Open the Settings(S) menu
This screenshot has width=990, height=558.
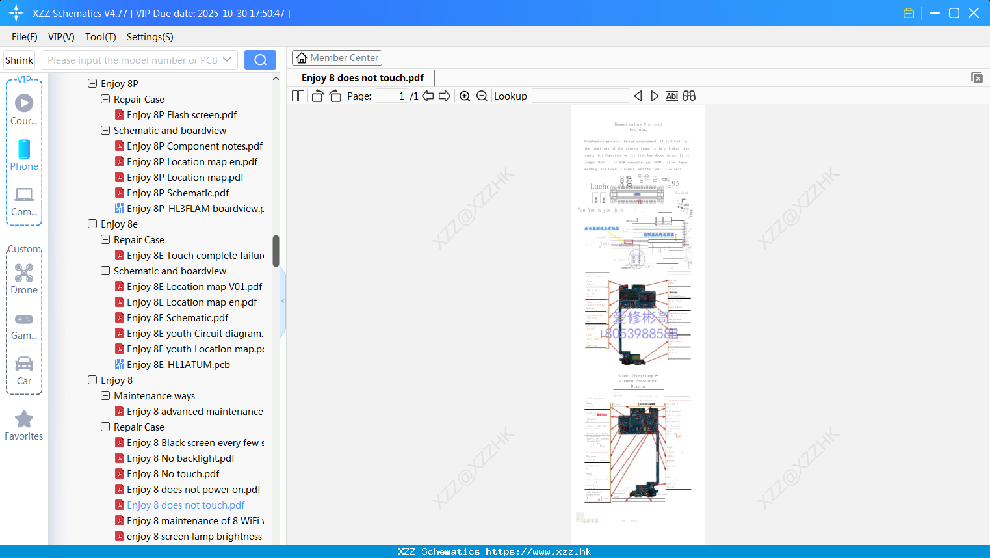[150, 37]
